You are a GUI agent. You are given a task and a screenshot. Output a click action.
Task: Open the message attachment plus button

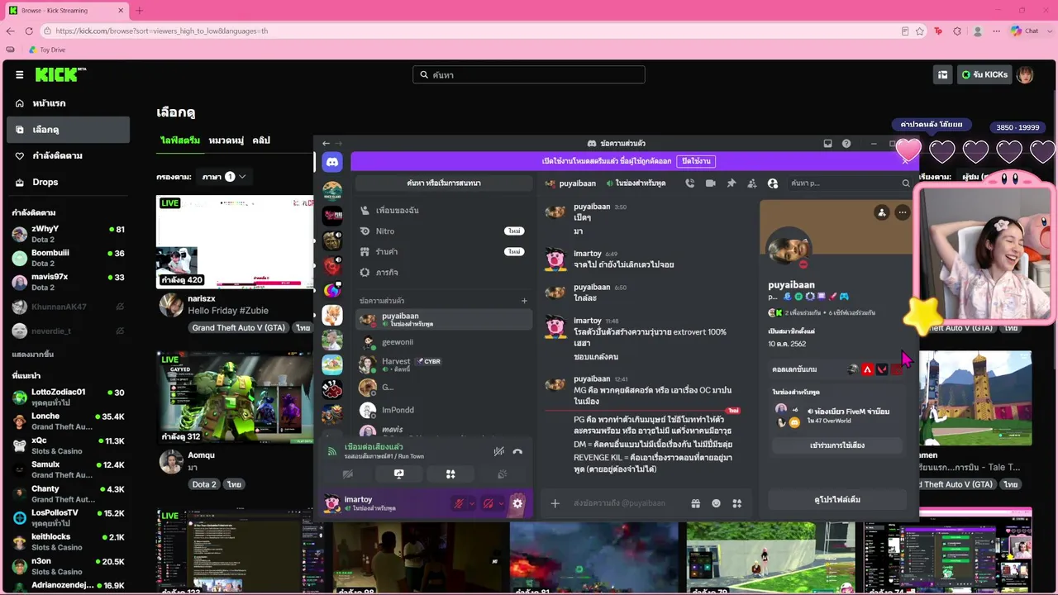point(555,503)
